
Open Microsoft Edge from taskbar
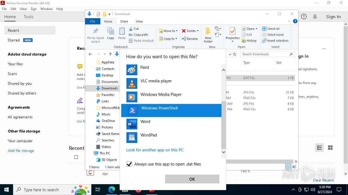tap(112, 190)
